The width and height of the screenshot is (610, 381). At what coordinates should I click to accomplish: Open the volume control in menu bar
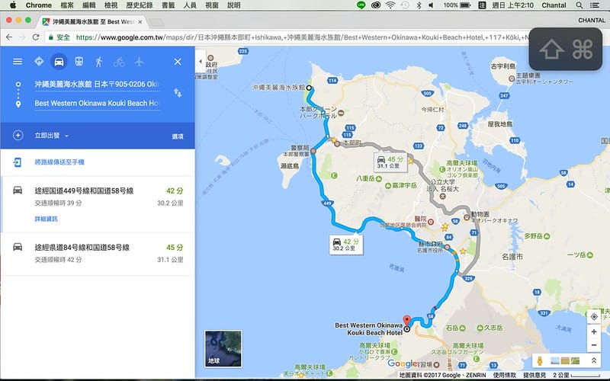tap(431, 5)
